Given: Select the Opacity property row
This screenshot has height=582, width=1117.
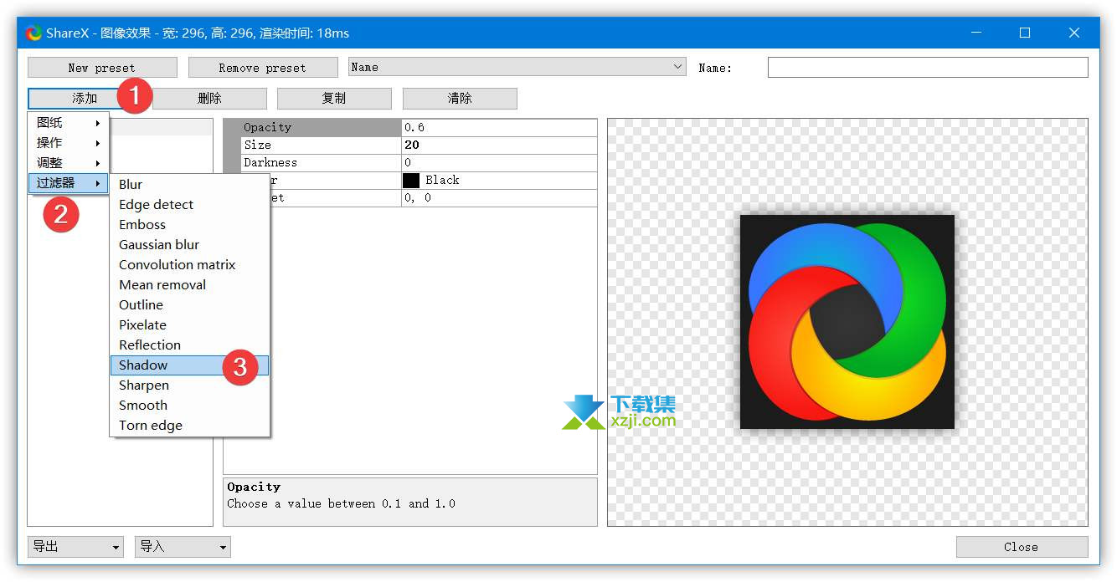Looking at the screenshot, I should (410, 127).
